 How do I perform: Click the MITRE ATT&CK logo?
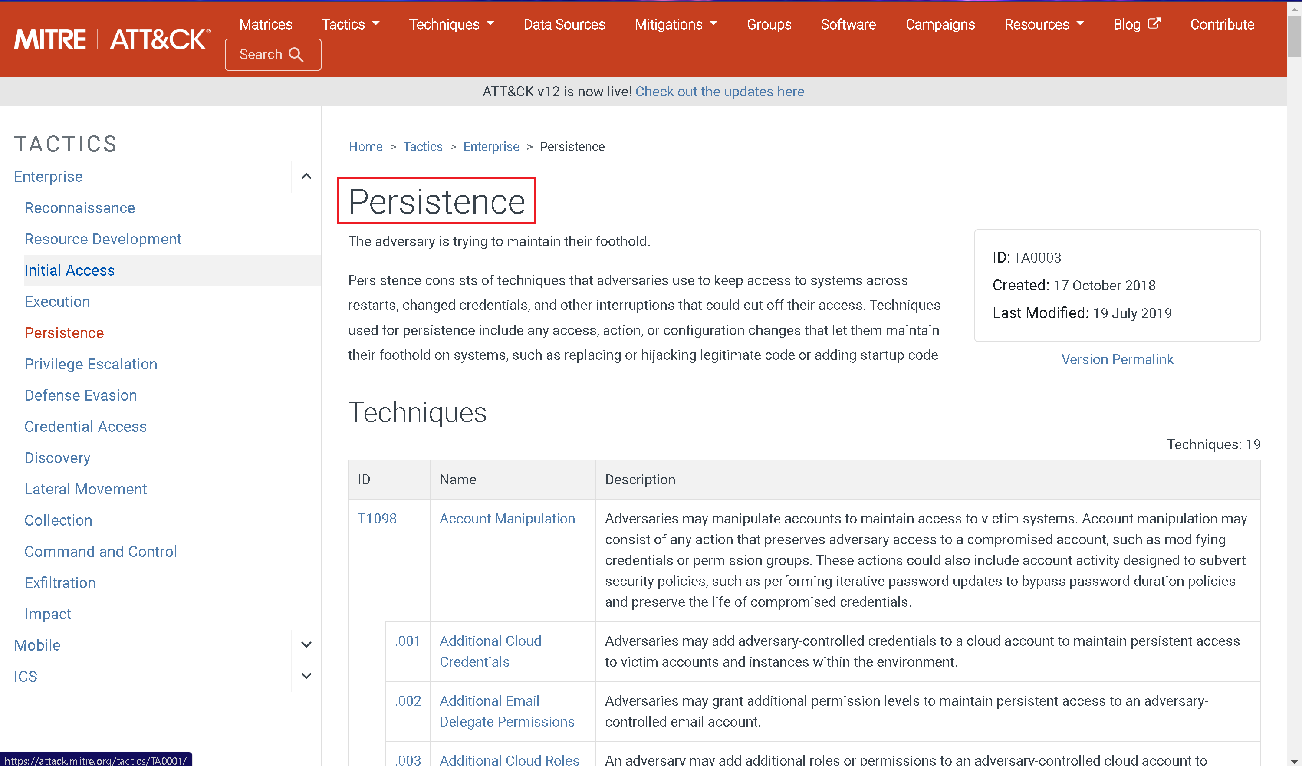112,40
